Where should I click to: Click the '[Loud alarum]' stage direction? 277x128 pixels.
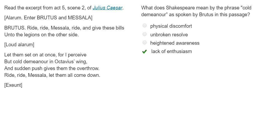coord(19,45)
